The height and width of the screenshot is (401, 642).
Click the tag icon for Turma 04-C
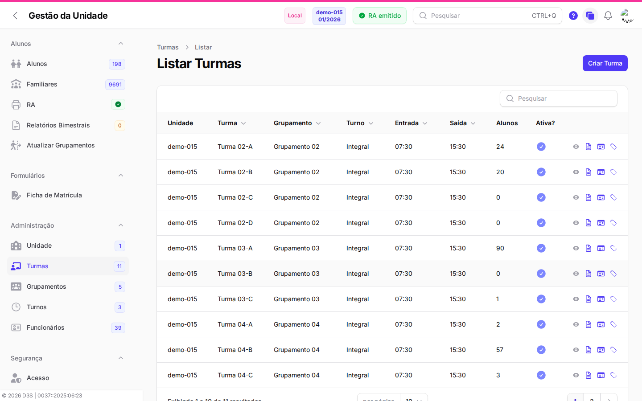coord(613,375)
